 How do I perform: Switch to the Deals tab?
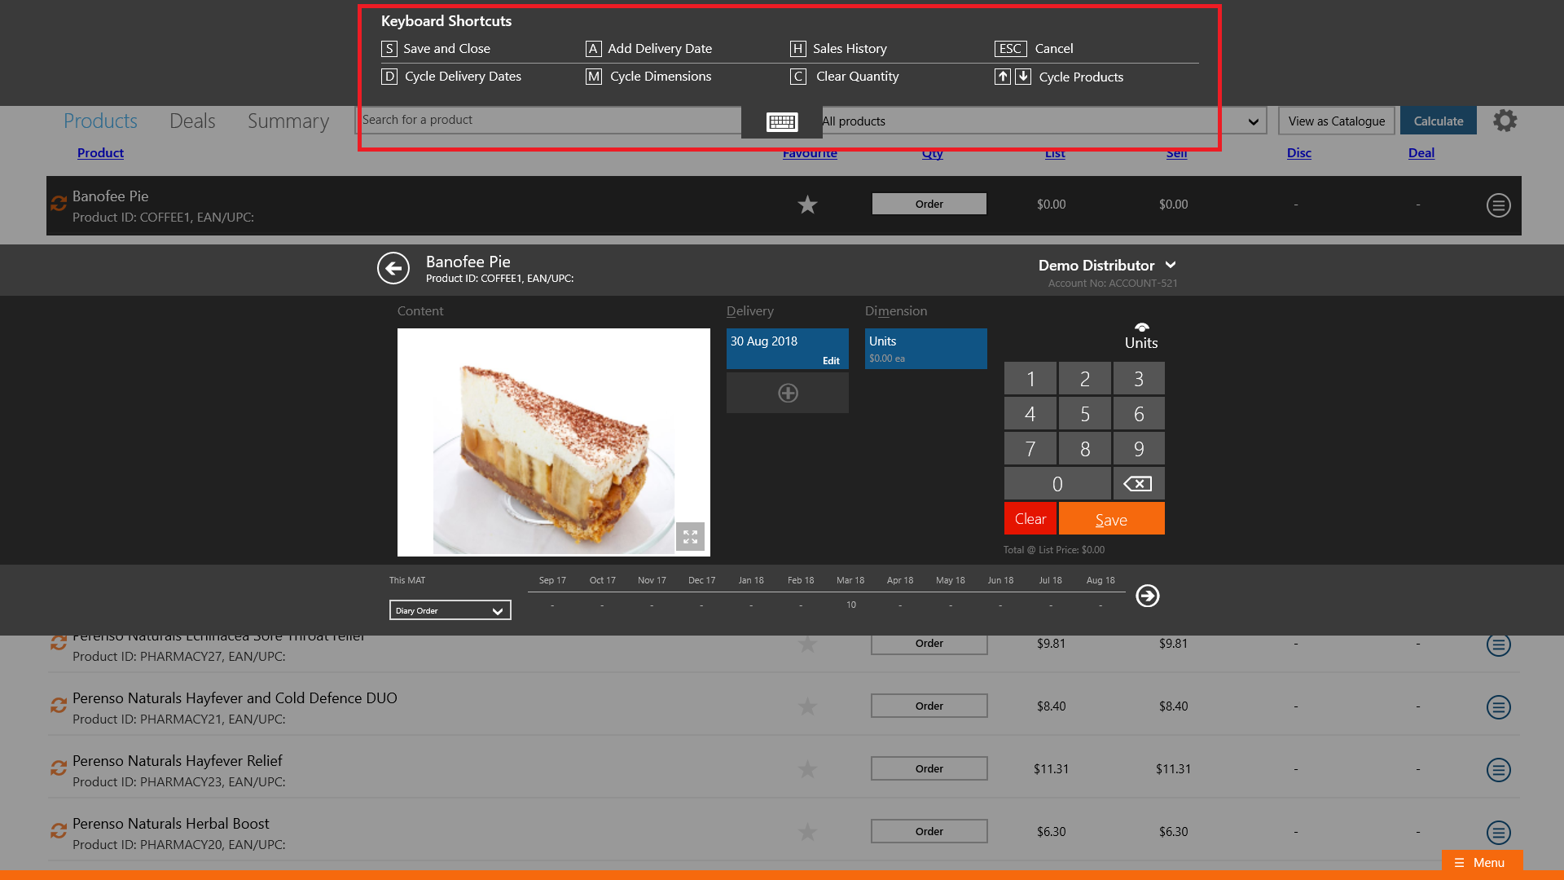coord(192,121)
